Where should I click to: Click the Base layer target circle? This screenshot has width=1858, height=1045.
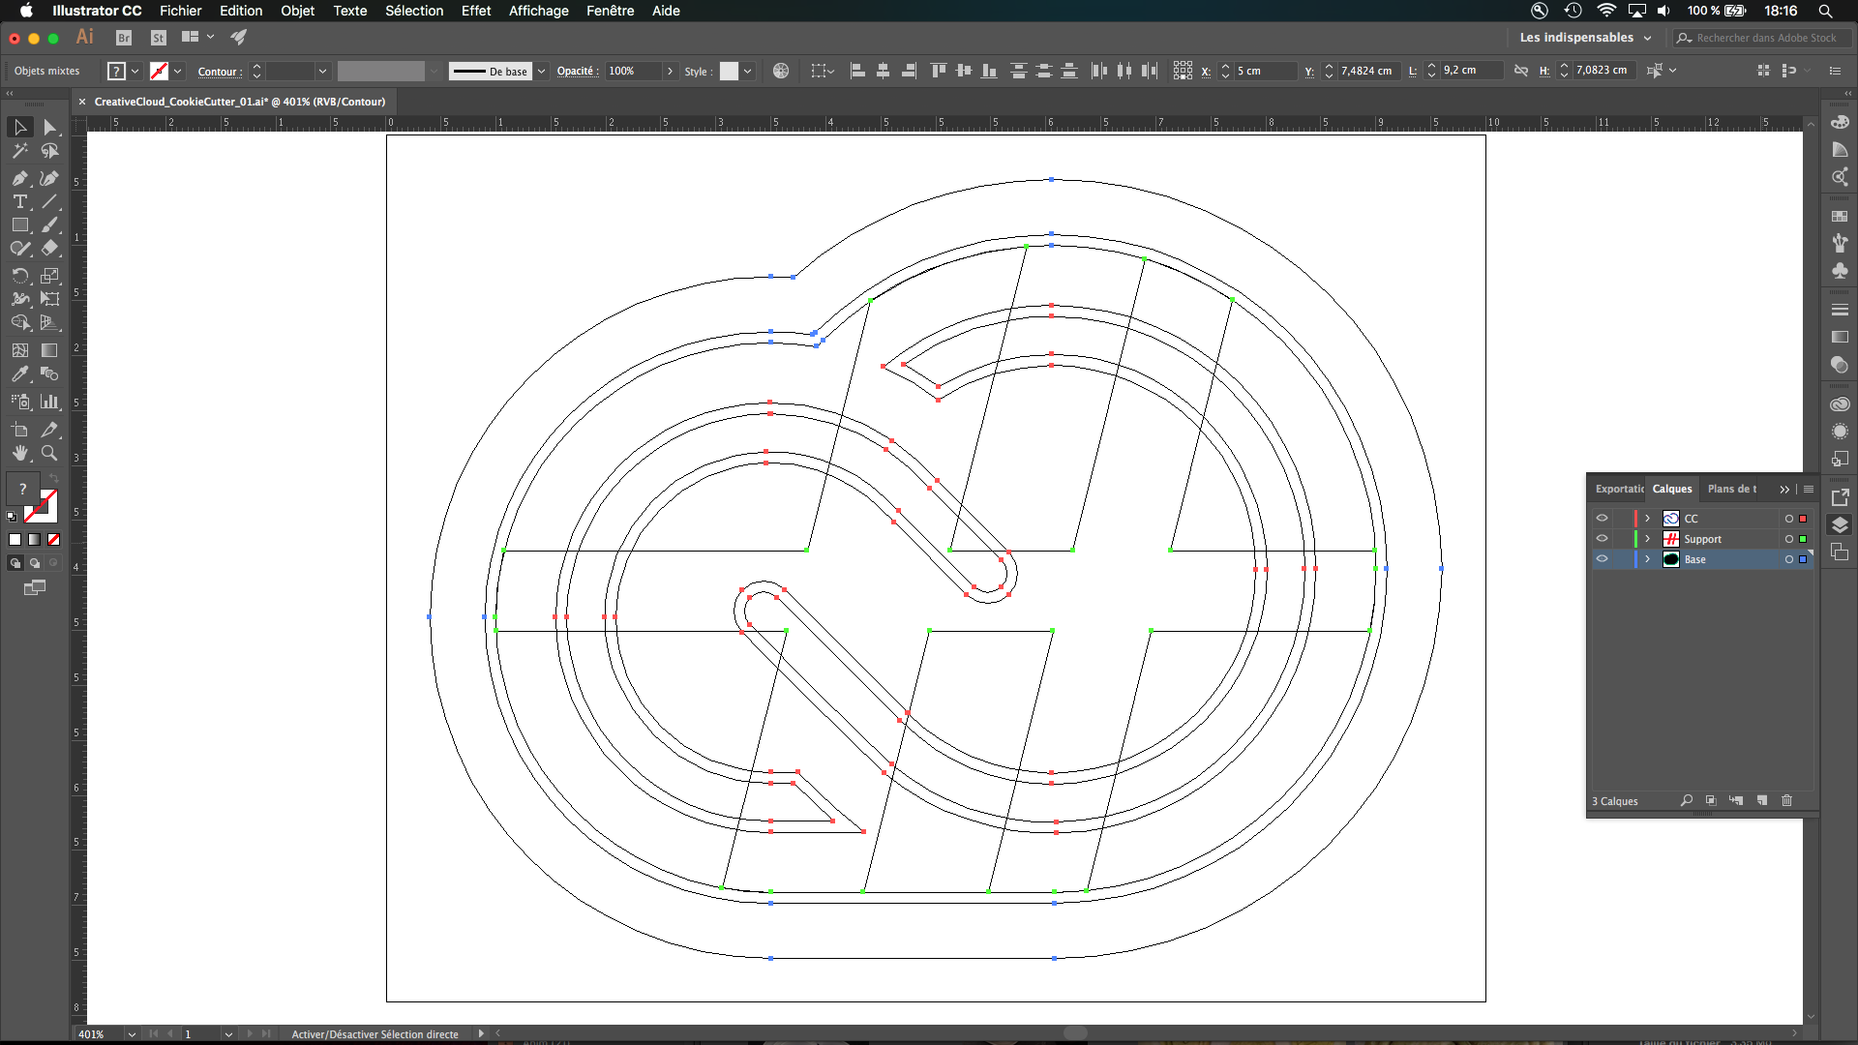(x=1789, y=559)
